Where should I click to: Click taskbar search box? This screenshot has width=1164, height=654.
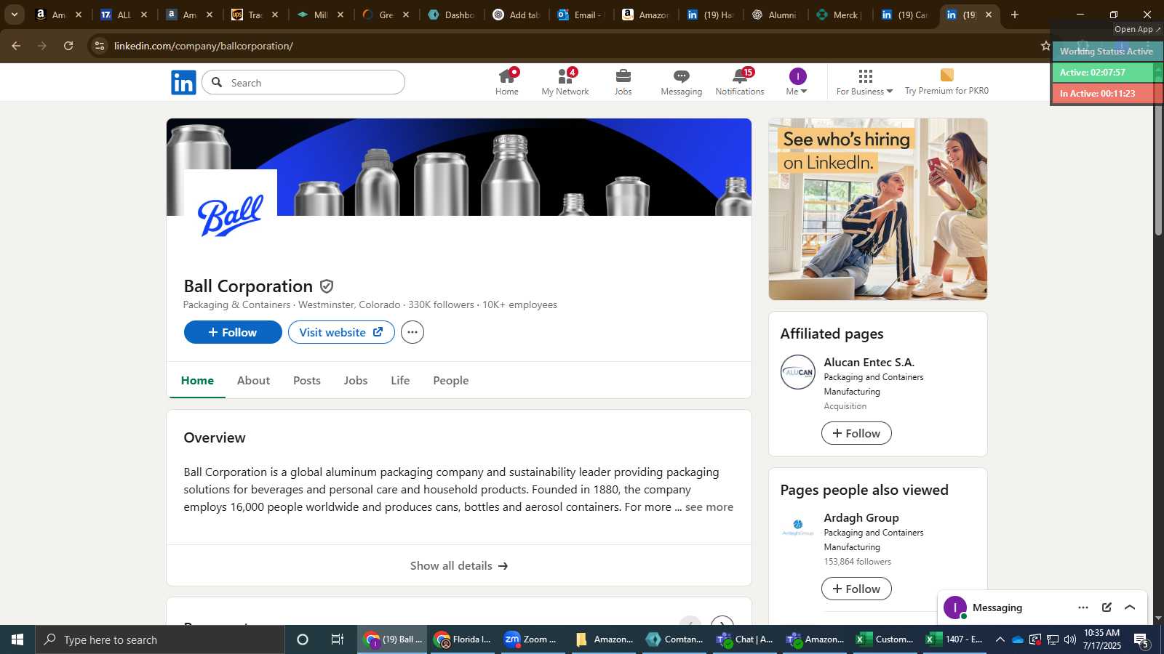(x=160, y=639)
